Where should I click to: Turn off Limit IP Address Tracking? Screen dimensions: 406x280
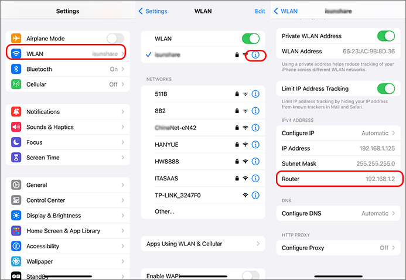click(x=386, y=88)
